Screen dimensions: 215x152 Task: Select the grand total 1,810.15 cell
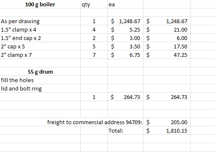pyautogui.click(x=167, y=131)
